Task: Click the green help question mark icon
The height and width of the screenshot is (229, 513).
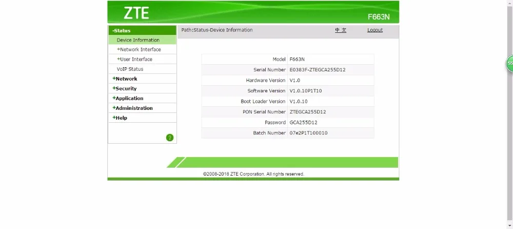Action: click(x=170, y=138)
